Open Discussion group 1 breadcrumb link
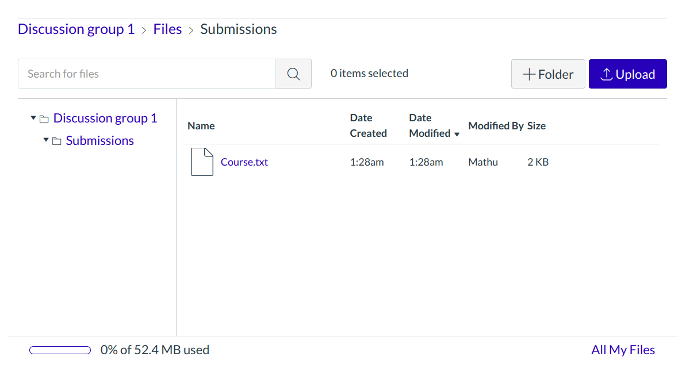This screenshot has height=368, width=682. tap(76, 29)
